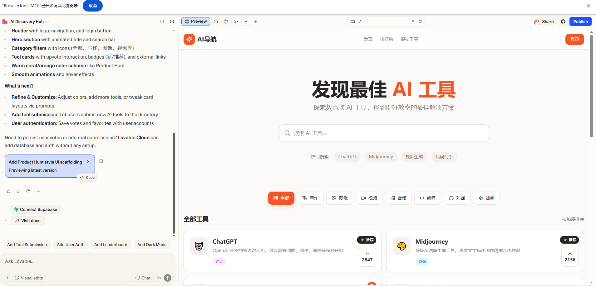
Task: Open the design palette icon
Action: 226,21
